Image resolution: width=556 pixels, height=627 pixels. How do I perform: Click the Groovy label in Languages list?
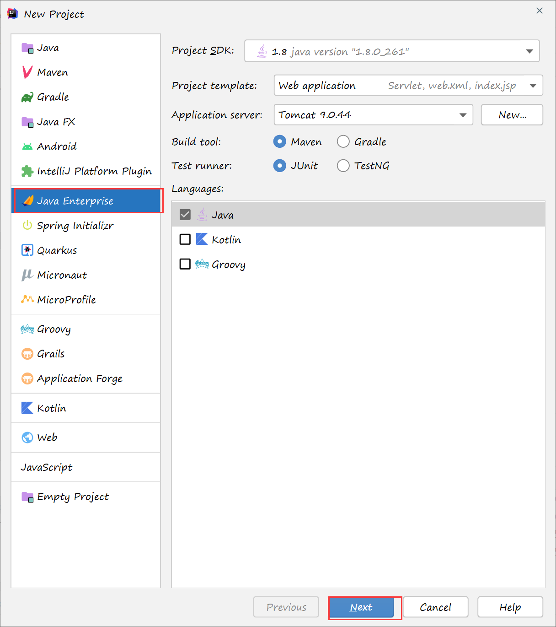[x=229, y=265]
